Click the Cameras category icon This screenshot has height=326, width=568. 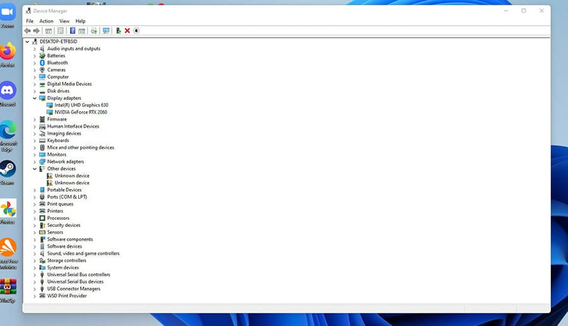[42, 69]
